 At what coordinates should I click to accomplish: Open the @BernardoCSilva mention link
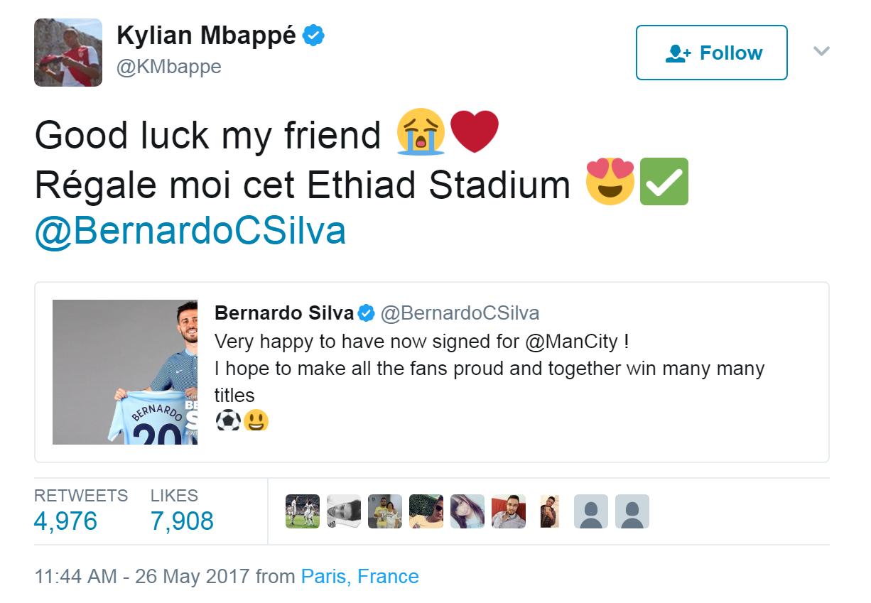[190, 230]
